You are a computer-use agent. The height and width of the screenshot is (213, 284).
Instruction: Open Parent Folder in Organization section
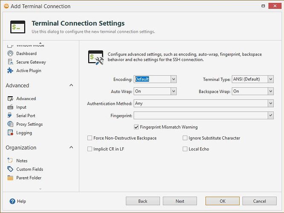29,178
